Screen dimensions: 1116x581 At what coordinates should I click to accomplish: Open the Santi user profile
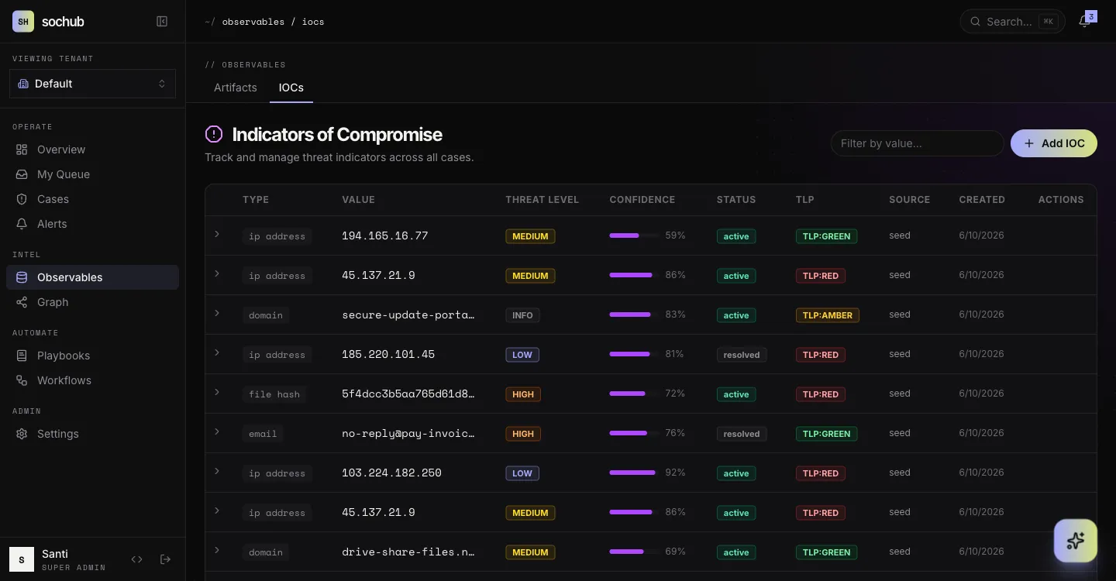click(57, 559)
